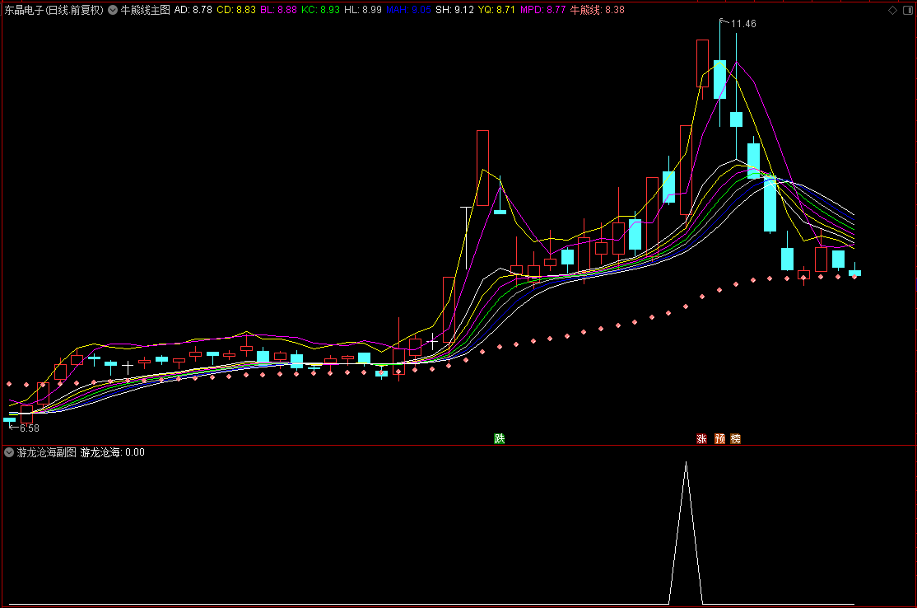Viewport: 917px width, 608px height.
Task: Select the MAH: 9.05 indicator value
Action: [408, 10]
